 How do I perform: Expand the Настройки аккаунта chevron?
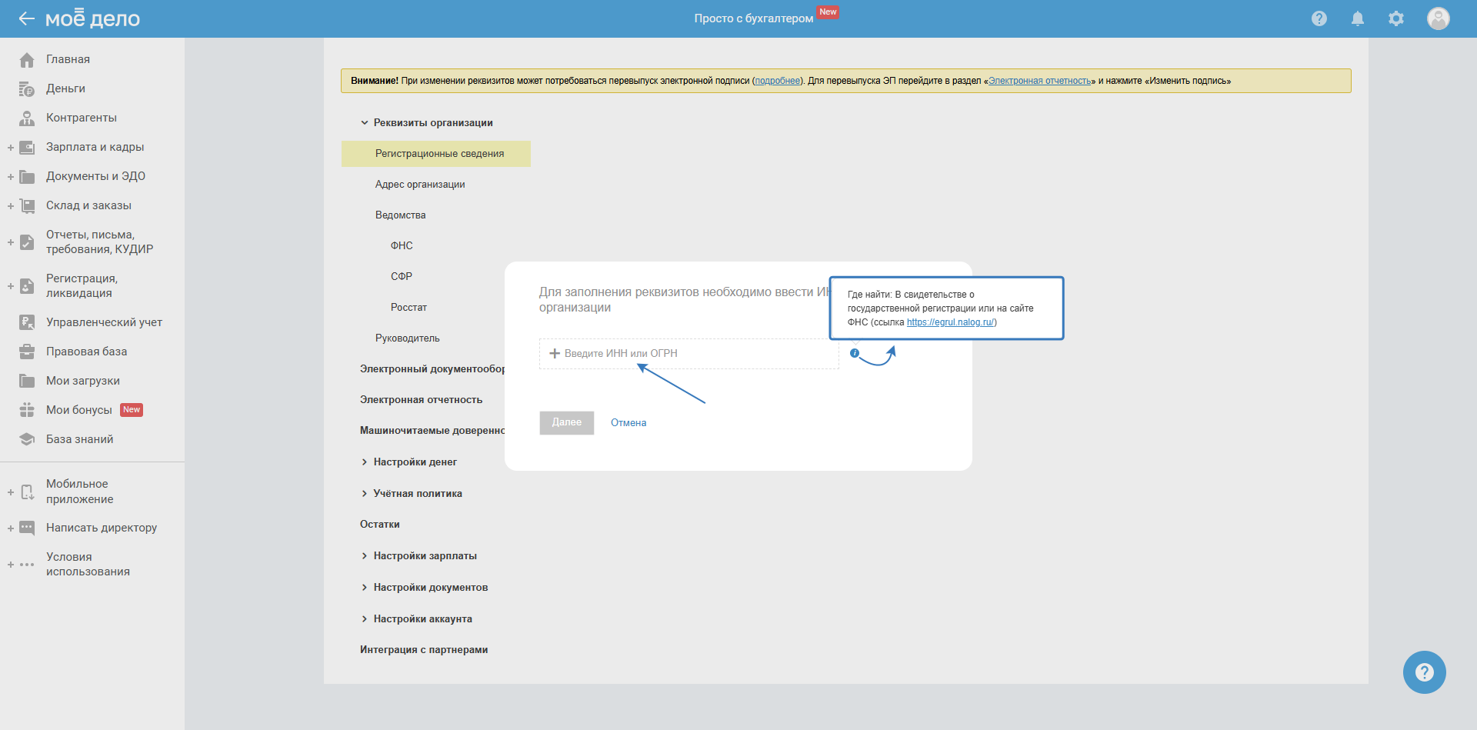(365, 619)
